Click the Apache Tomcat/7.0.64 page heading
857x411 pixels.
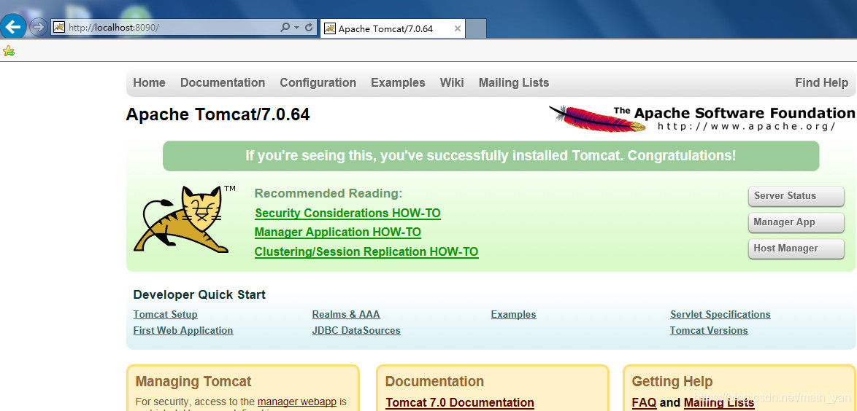(218, 114)
